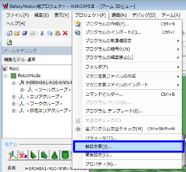The height and width of the screenshot is (172, 186).
Task: Open the ファイル(F) menu
Action: click(17, 15)
